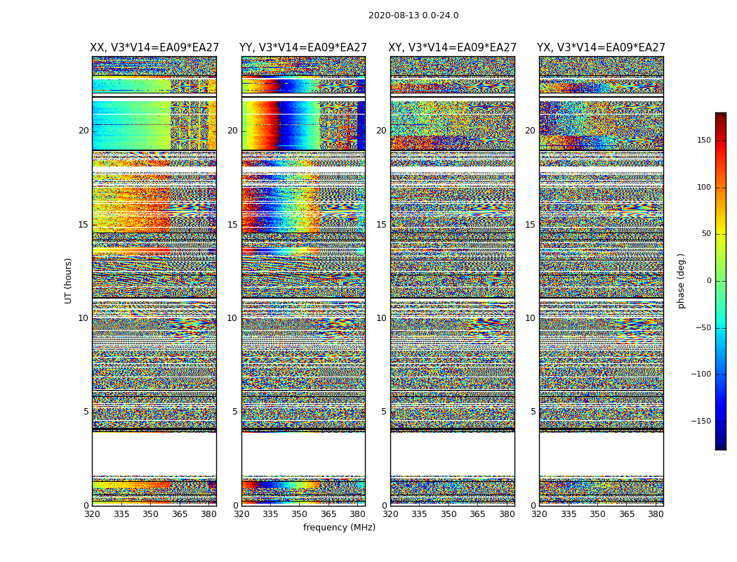This screenshot has width=737, height=562.
Task: Click the 100 tick label on colorbar
Action: pyautogui.click(x=704, y=187)
